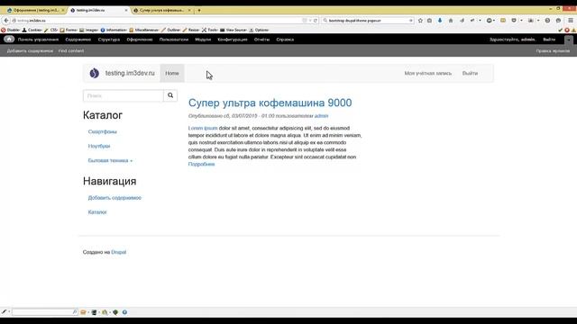Click the browser back arrow button

pos(6,21)
